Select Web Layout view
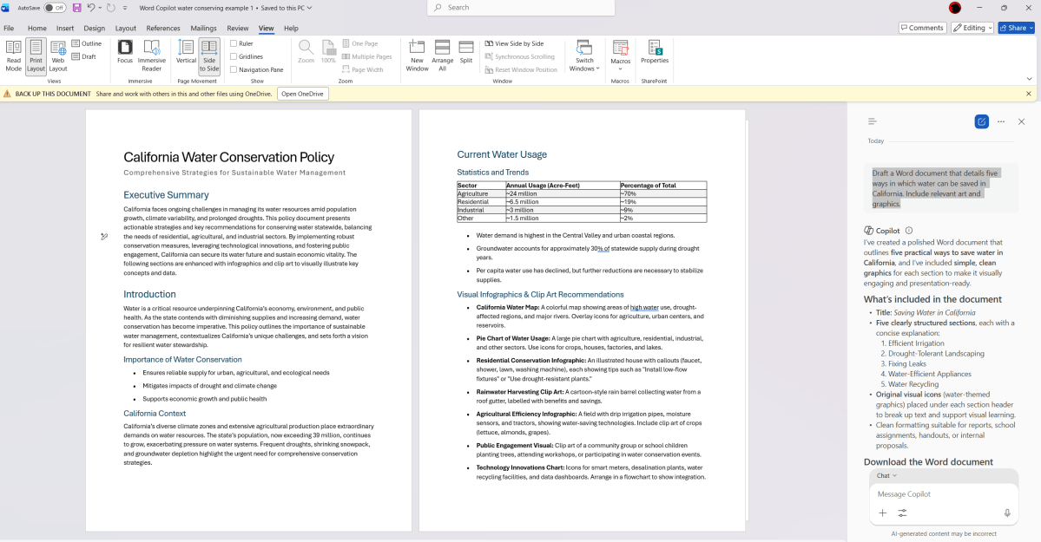1041x542 pixels. [x=58, y=54]
